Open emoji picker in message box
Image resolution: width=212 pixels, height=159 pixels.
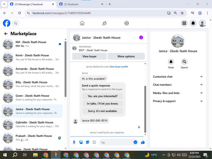coord(135,142)
